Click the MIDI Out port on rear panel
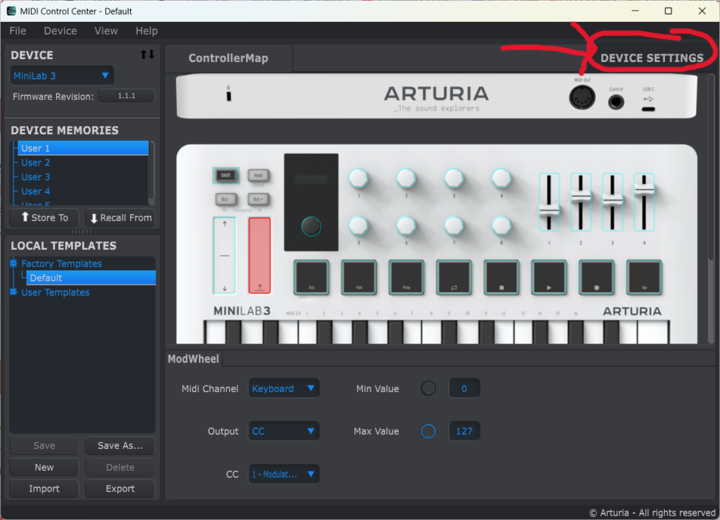 tap(582, 97)
